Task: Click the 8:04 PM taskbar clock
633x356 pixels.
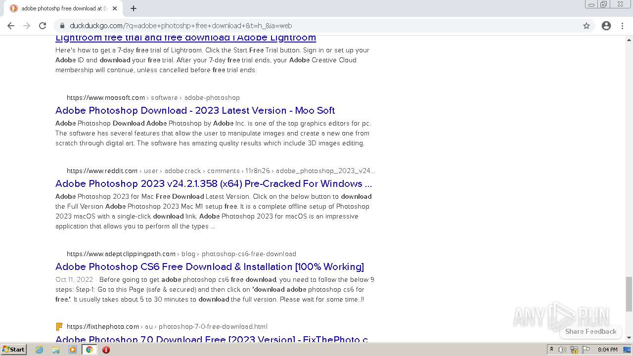Action: pyautogui.click(x=607, y=350)
